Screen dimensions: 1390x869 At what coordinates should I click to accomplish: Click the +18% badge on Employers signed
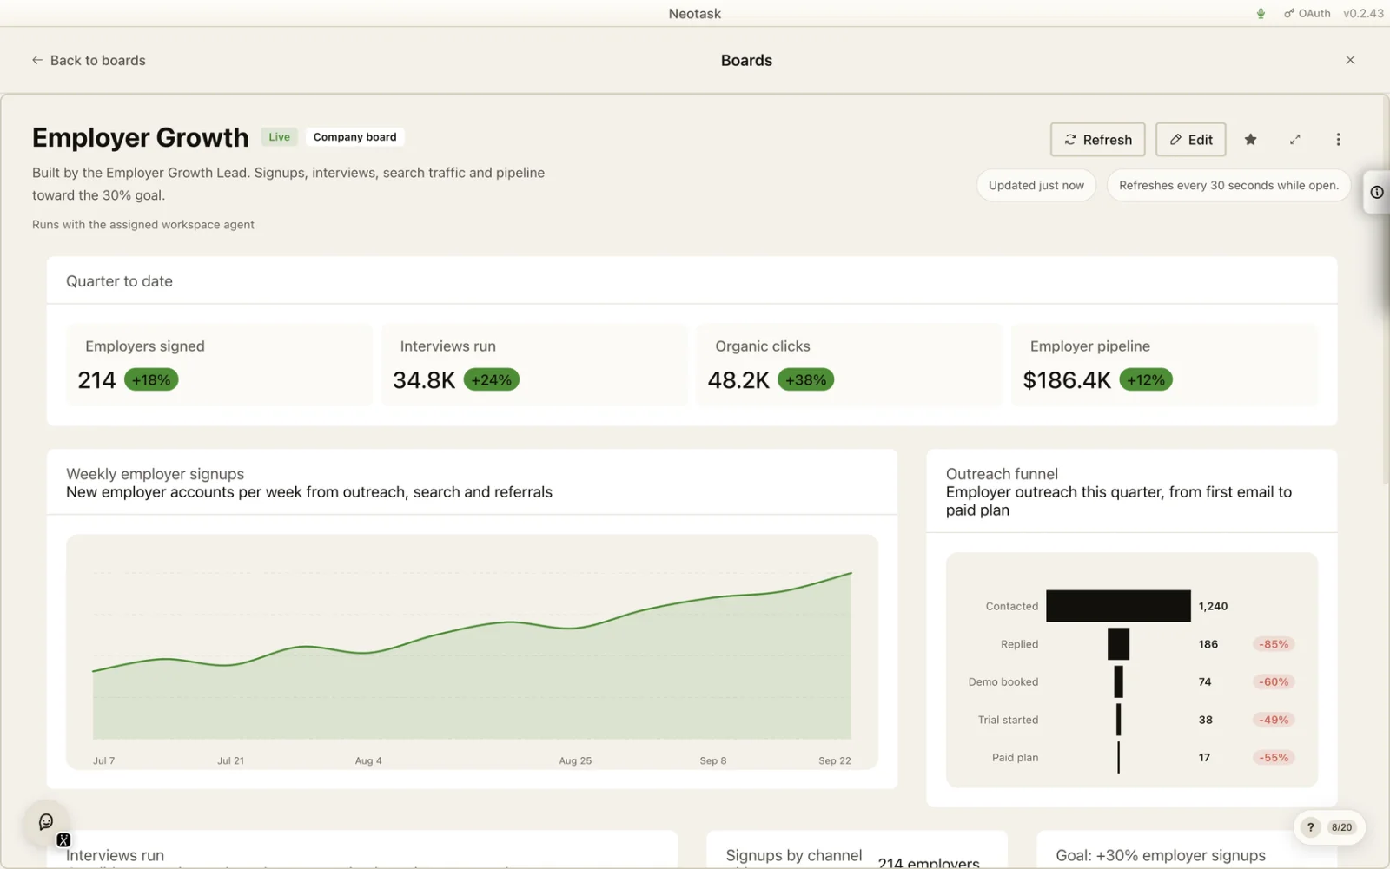click(x=151, y=380)
